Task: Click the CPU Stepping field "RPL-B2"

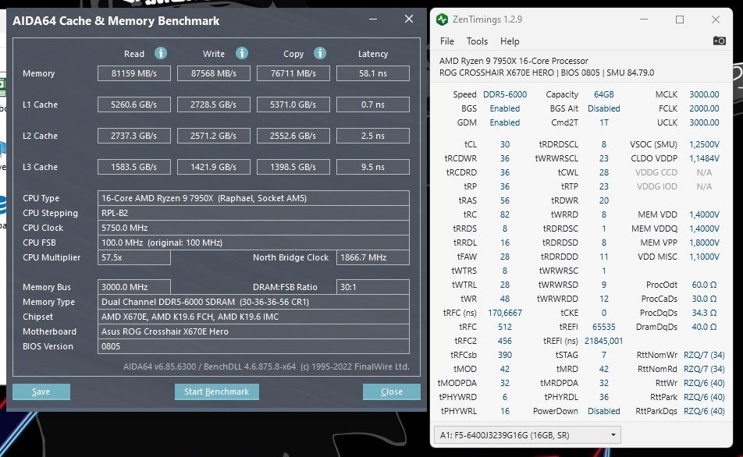Action: 254,213
